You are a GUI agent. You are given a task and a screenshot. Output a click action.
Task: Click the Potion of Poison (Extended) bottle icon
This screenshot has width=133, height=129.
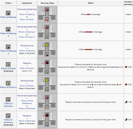coord(8,64)
